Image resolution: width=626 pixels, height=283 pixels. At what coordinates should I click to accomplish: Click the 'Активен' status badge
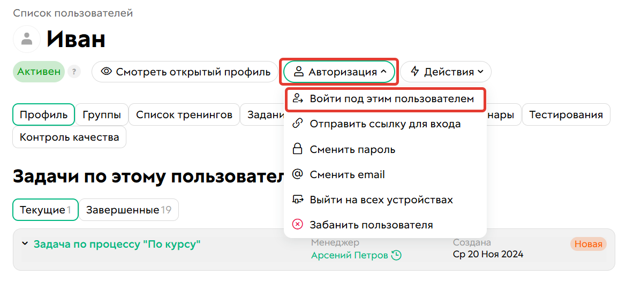click(39, 72)
